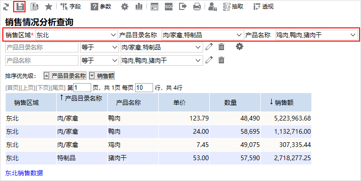
Task: Click the 产品名称 column header
Action: 133,103
